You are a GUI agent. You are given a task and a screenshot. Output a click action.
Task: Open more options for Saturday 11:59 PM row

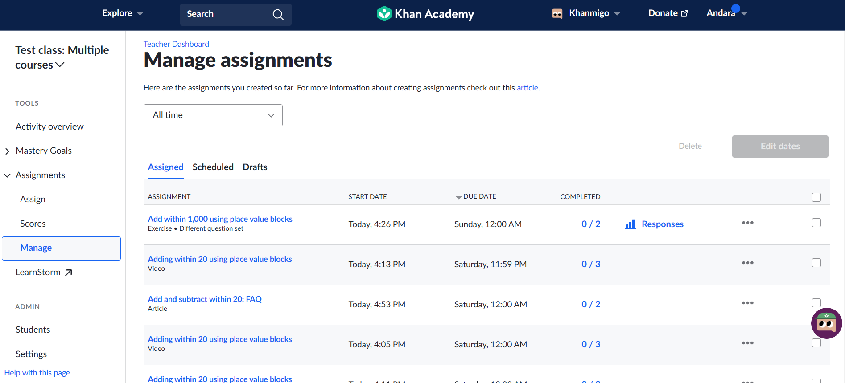(x=748, y=263)
